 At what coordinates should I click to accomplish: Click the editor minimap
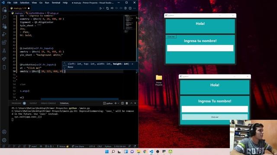(x=130, y=24)
